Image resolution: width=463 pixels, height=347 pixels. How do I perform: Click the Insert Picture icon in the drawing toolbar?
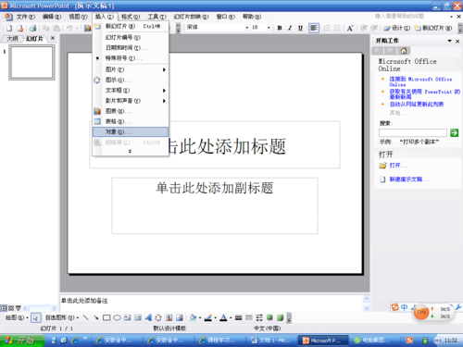[x=180, y=317]
